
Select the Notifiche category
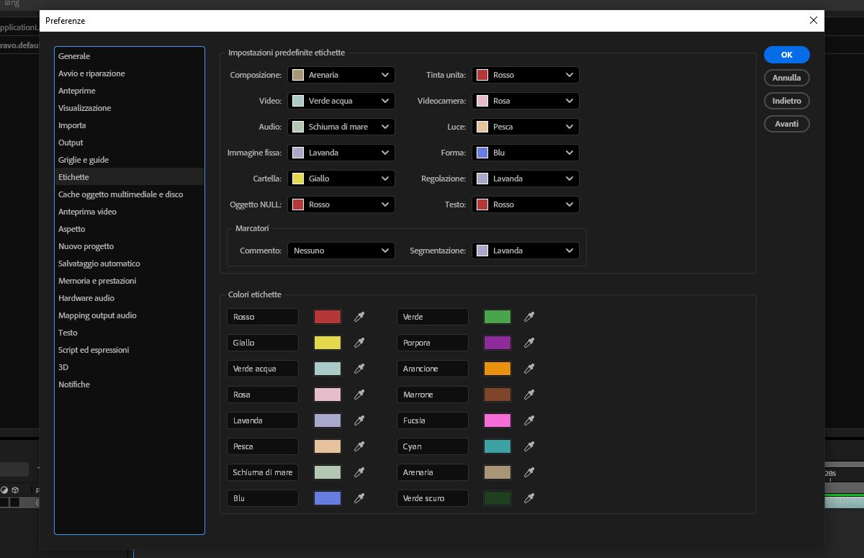point(130,384)
